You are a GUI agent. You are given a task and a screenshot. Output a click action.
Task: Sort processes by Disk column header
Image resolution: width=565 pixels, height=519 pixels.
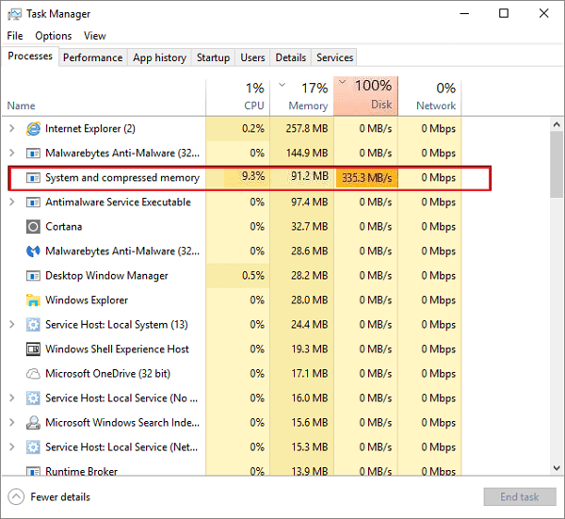(x=365, y=96)
